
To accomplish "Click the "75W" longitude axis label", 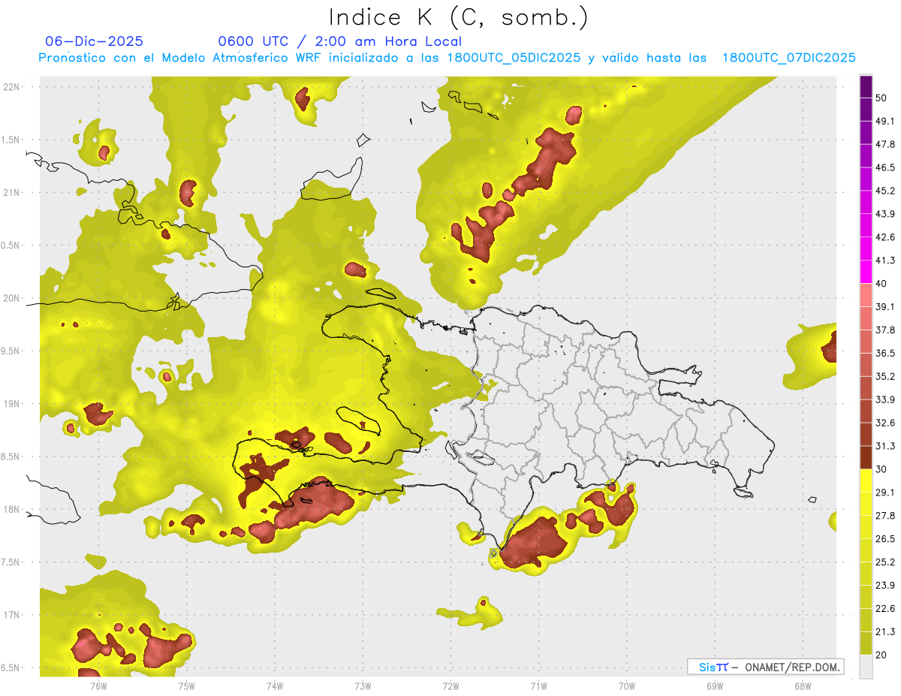I will (186, 685).
